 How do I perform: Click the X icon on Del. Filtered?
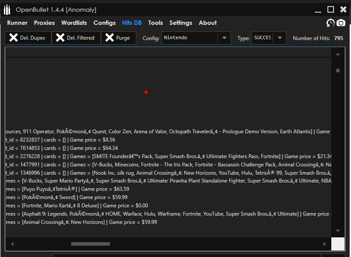click(x=60, y=37)
